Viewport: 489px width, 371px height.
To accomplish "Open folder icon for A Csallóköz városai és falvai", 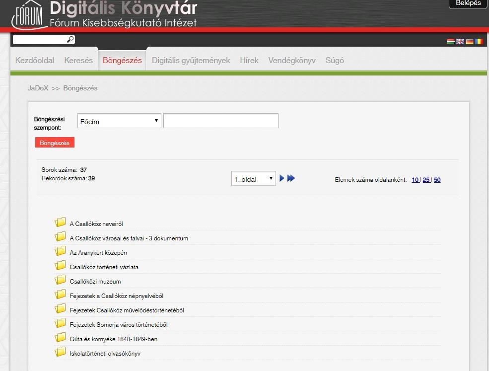I will pyautogui.click(x=60, y=236).
